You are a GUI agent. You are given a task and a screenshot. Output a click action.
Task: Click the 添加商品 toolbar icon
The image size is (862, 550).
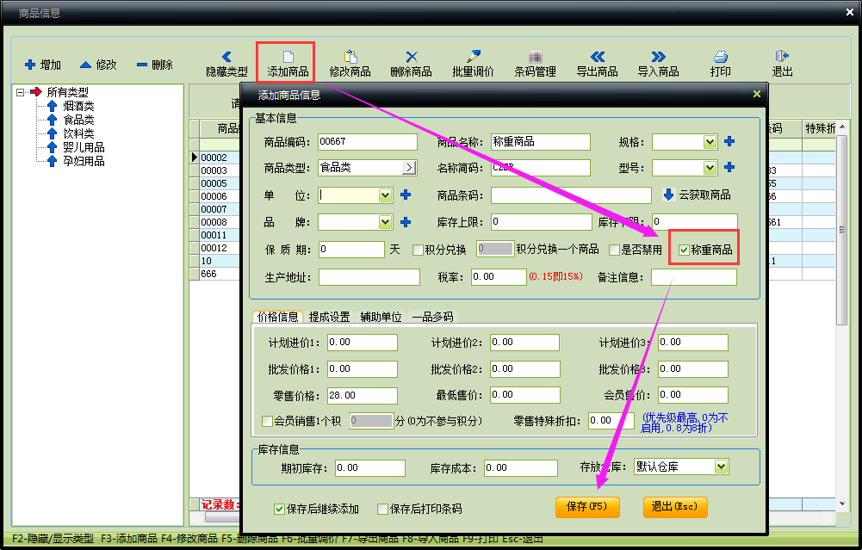288,57
